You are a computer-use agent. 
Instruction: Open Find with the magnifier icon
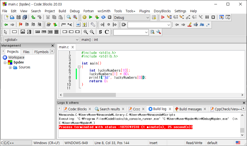pyautogui.click(x=69, y=17)
